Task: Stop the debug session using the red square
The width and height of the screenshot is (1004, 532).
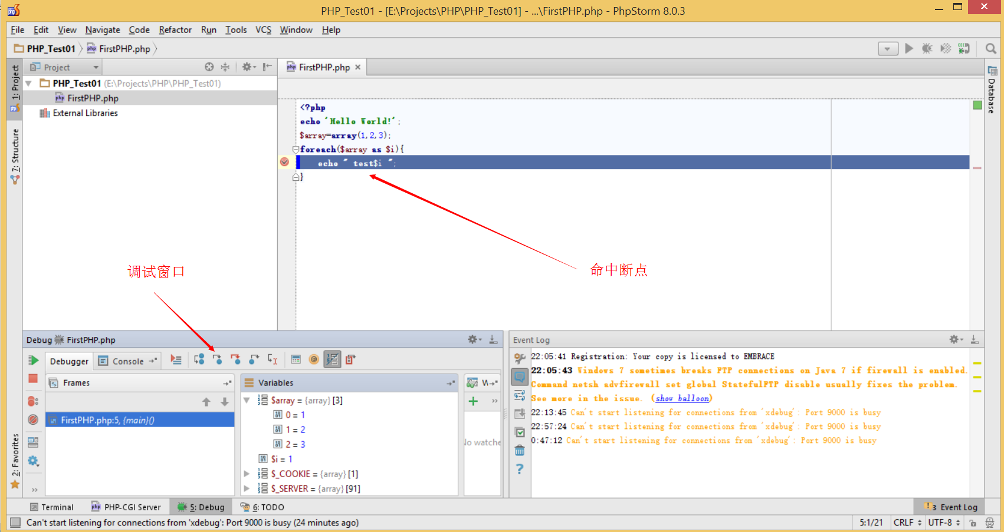Action: (x=33, y=378)
